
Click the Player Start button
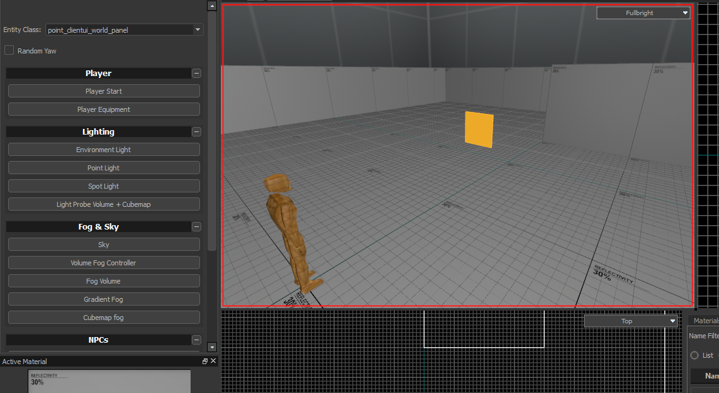[x=104, y=91]
